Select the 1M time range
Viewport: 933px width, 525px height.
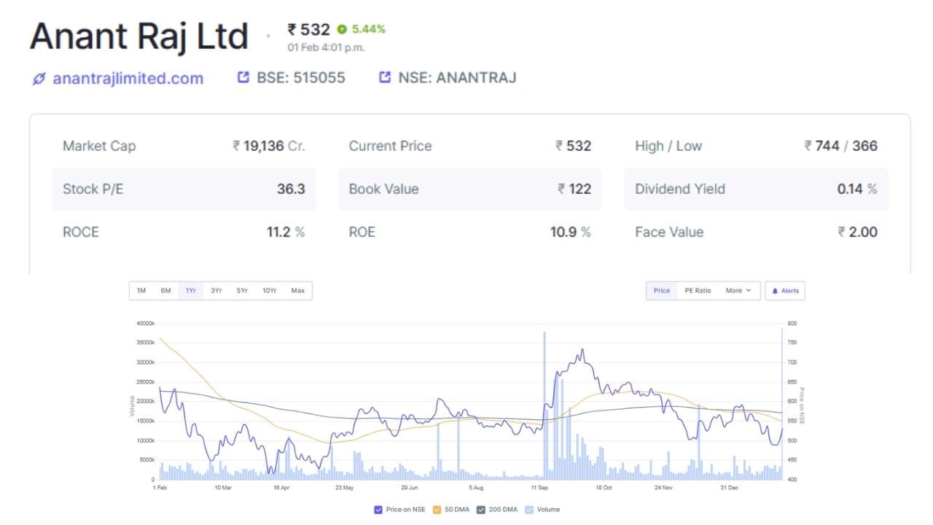(141, 291)
